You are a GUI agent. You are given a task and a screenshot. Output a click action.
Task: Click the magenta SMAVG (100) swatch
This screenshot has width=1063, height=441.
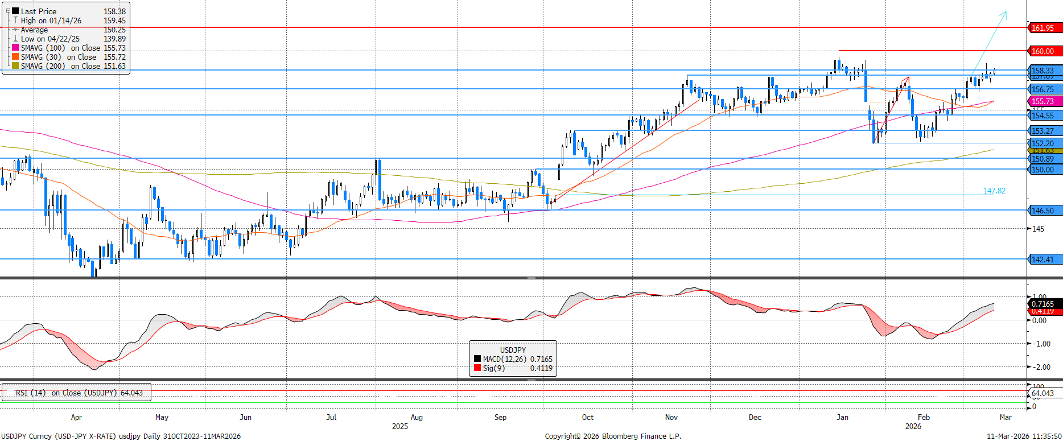(x=15, y=48)
